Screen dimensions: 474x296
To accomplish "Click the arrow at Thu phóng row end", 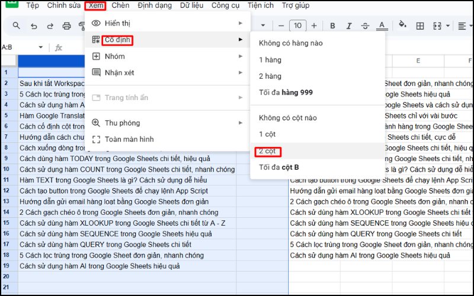I will (x=241, y=123).
